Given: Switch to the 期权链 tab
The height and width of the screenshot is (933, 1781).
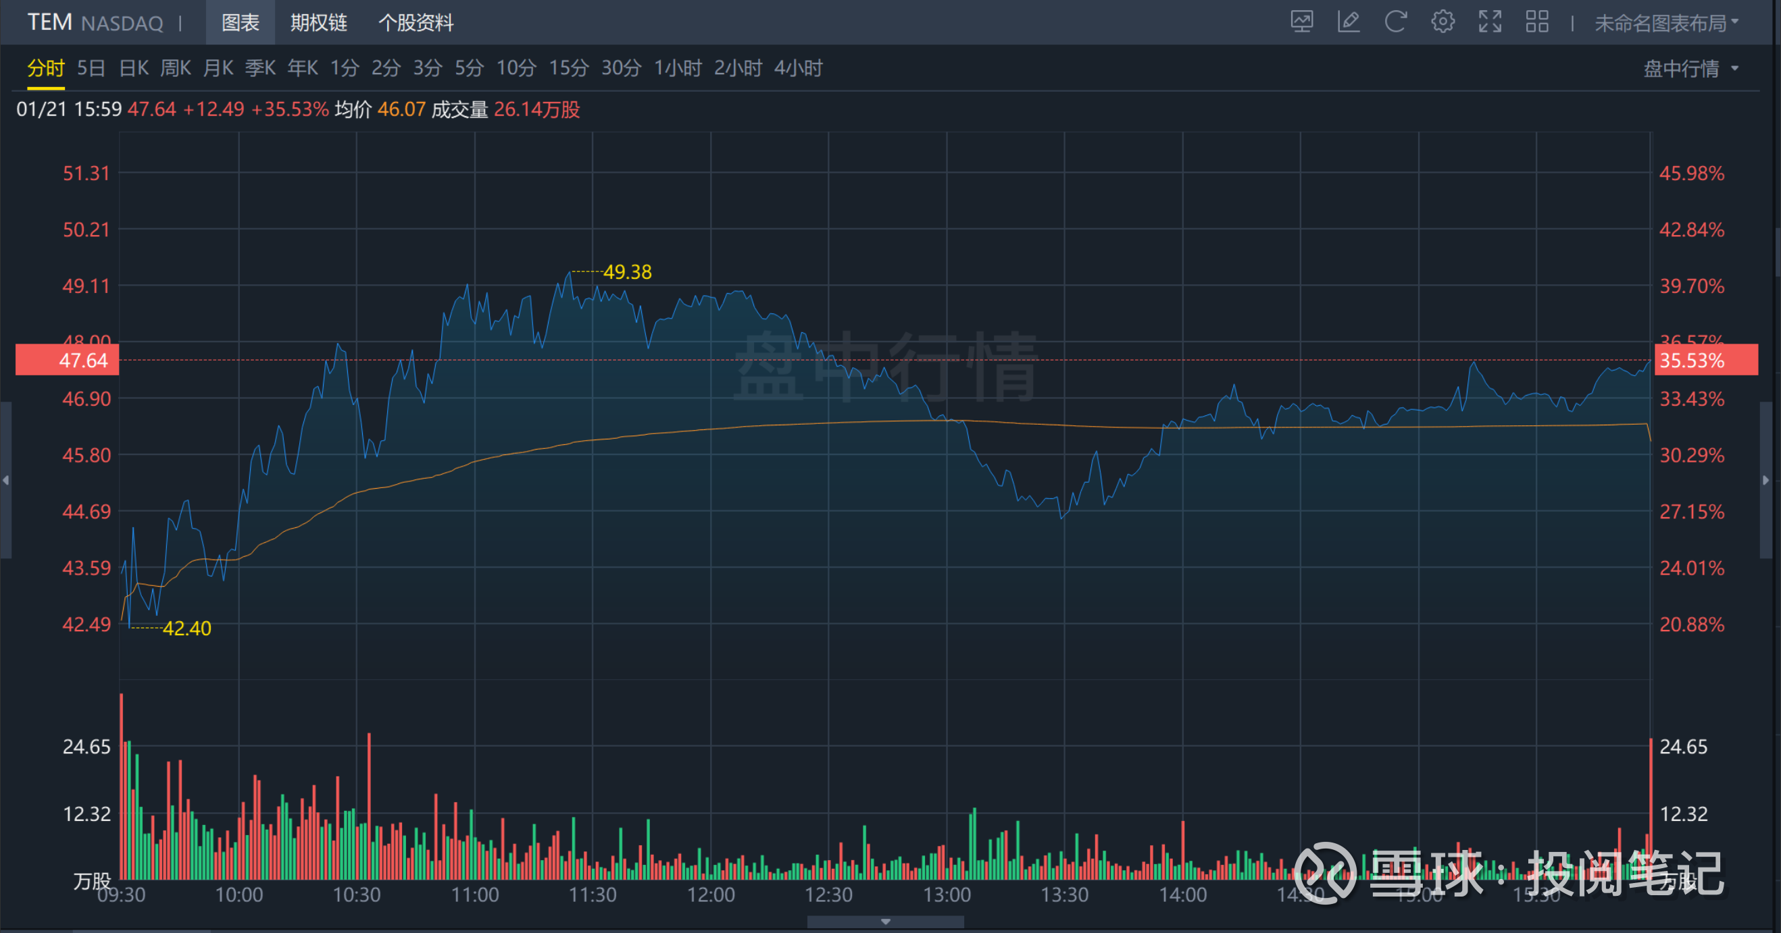Looking at the screenshot, I should 318,23.
